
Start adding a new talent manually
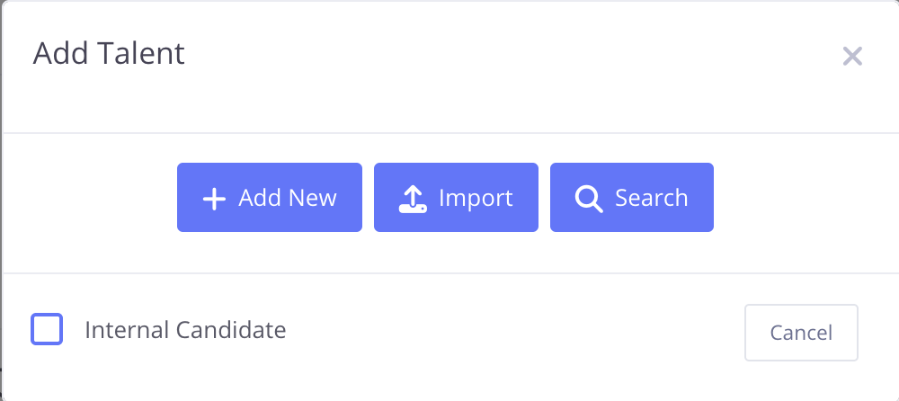(270, 198)
